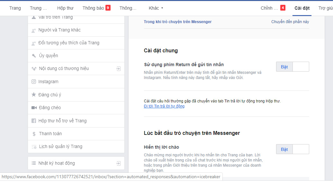Image resolution: width=333 pixels, height=183 pixels.
Task: Click the Facebook icon beside Hộp thư hỗ trợ
Action: pos(34,121)
